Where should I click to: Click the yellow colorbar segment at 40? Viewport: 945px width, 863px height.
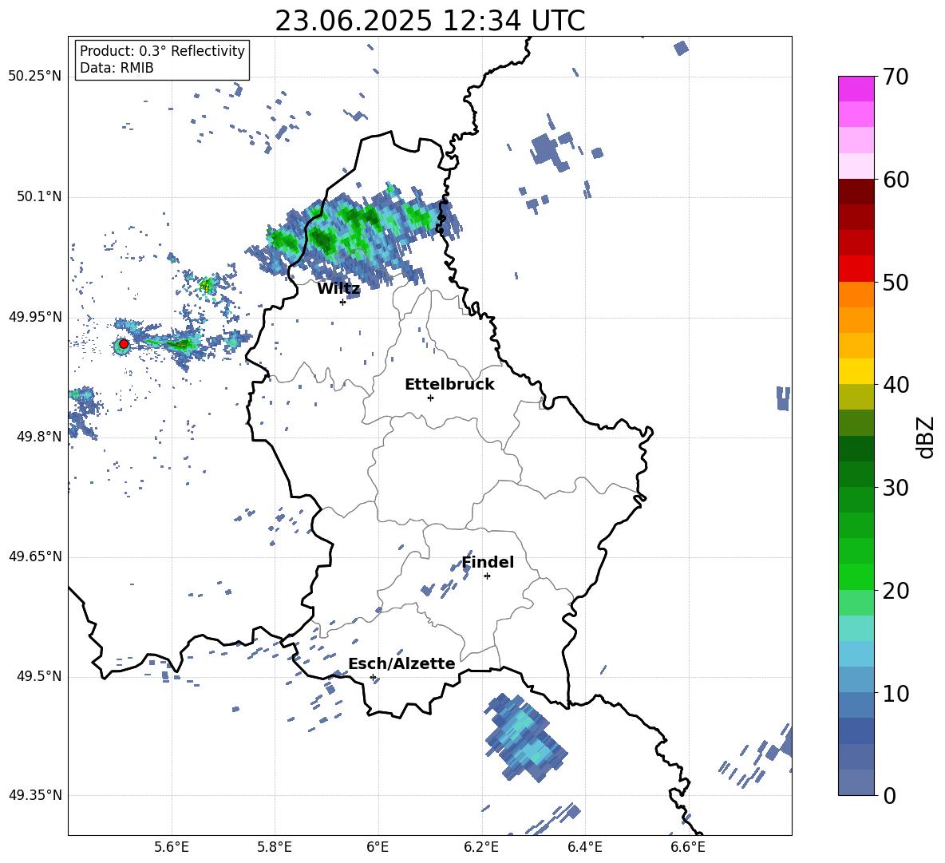pyautogui.click(x=856, y=371)
